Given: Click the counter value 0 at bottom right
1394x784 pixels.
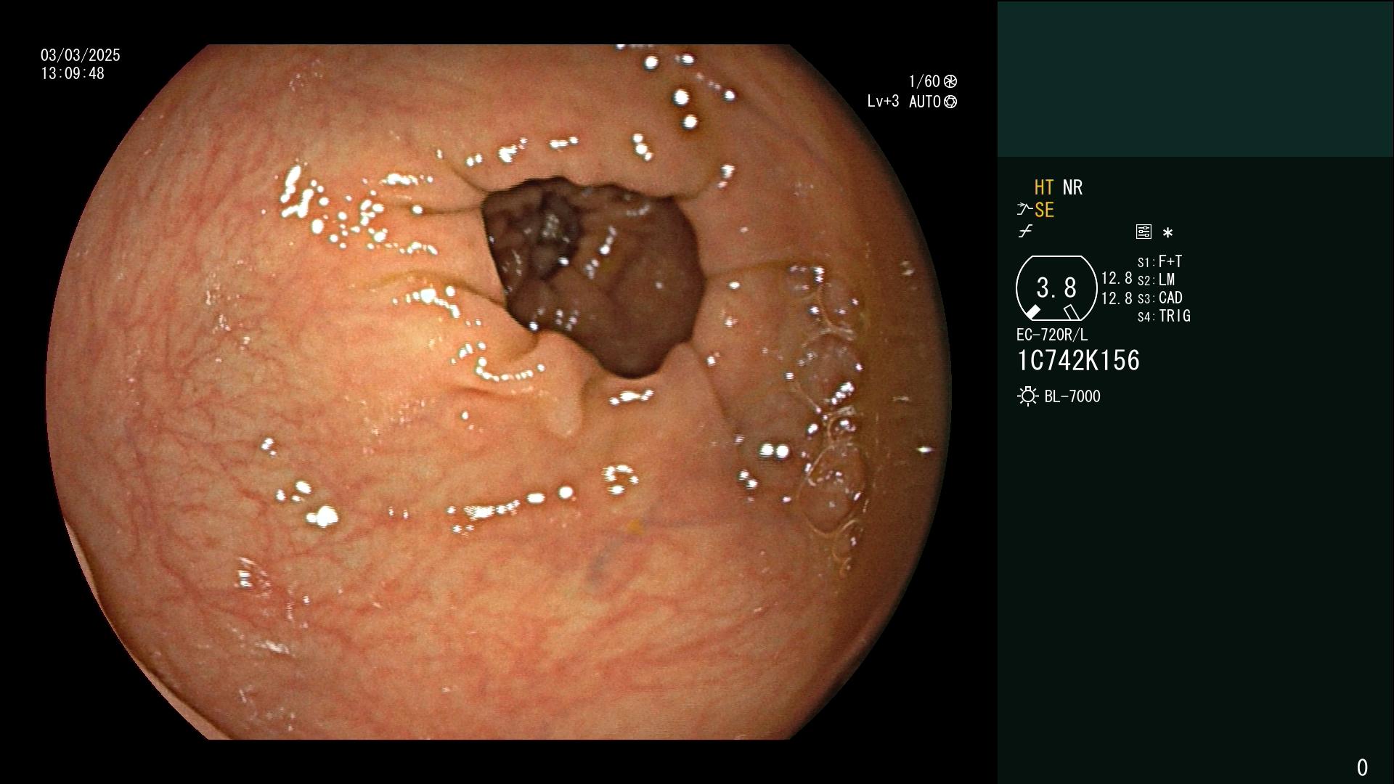Looking at the screenshot, I should [1362, 767].
